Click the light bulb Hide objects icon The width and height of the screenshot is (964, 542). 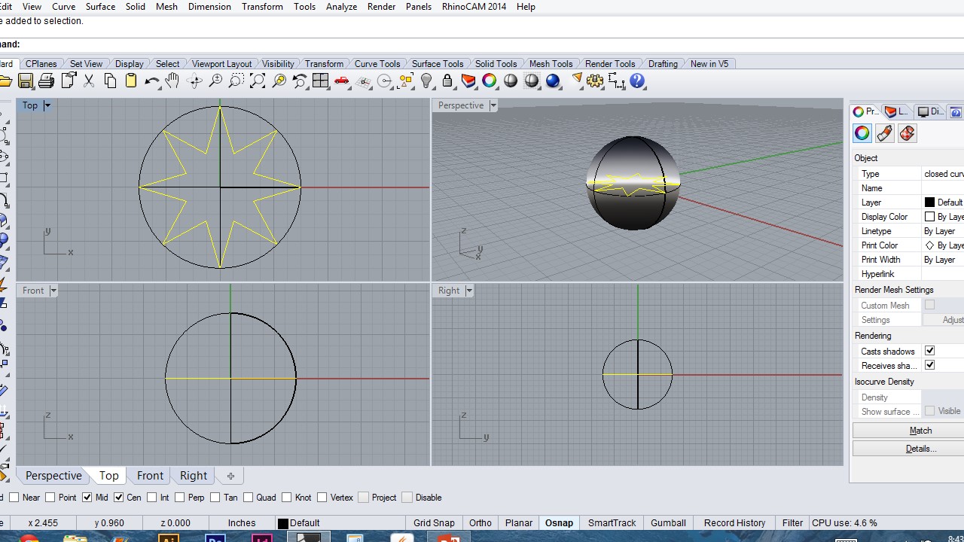426,81
